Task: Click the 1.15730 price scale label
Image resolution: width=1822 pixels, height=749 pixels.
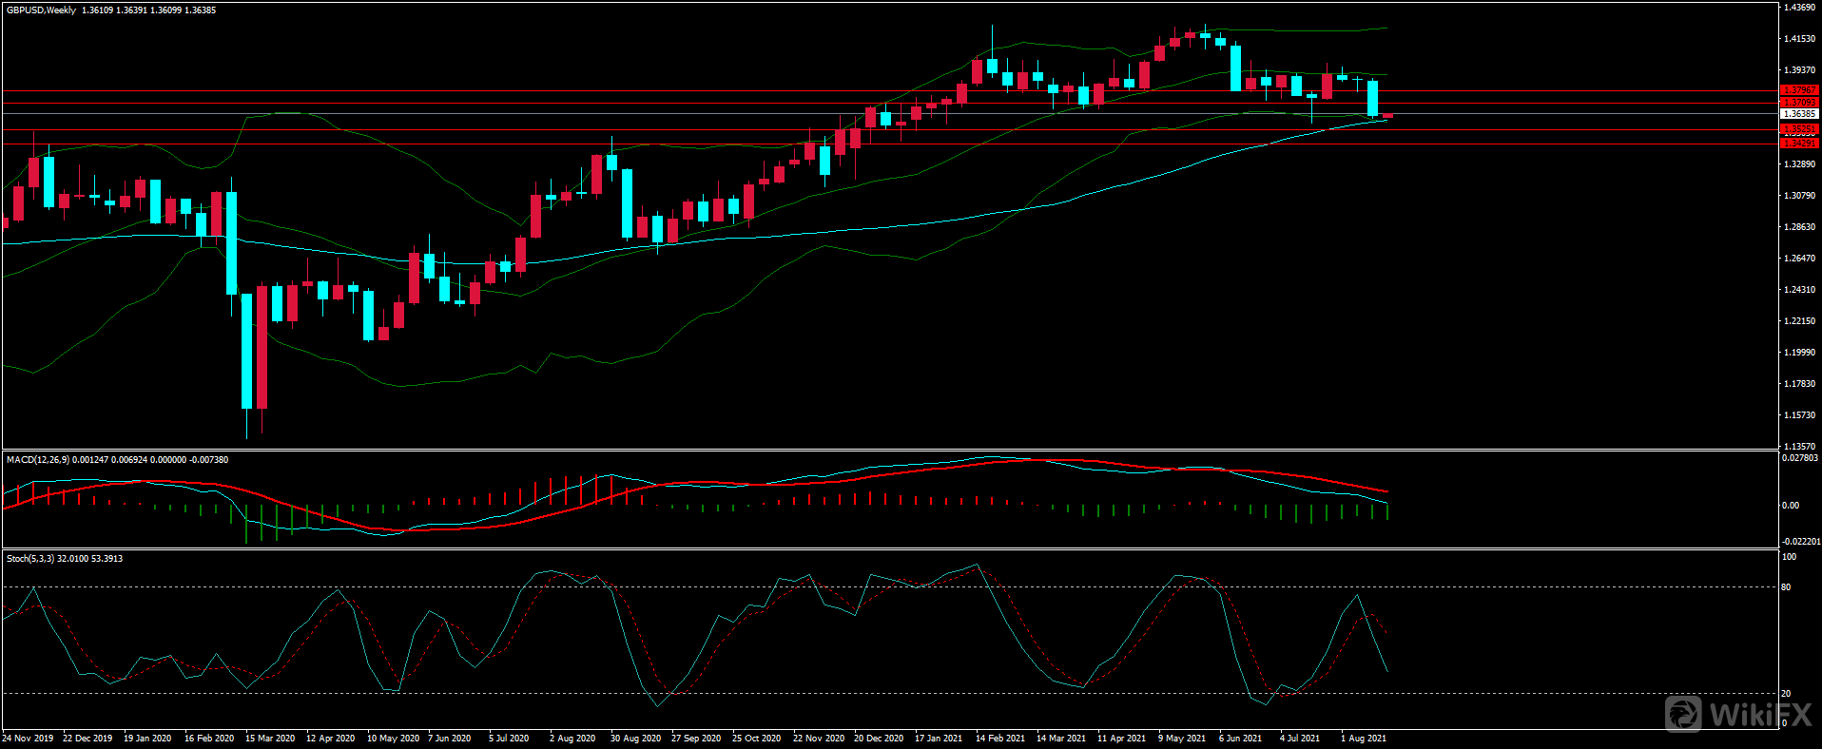Action: coord(1798,415)
